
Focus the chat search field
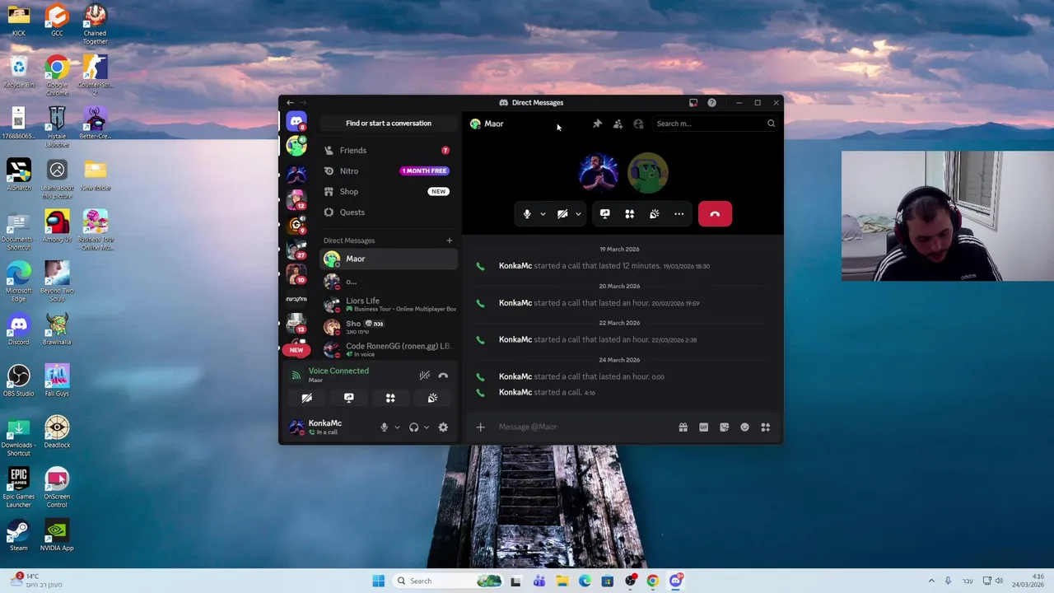point(715,124)
